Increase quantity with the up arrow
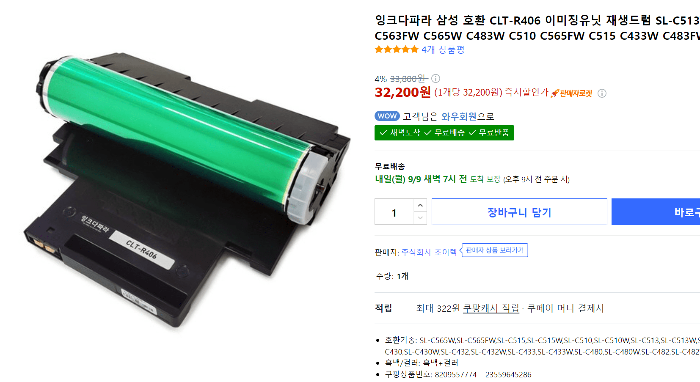700x382 pixels. click(420, 205)
